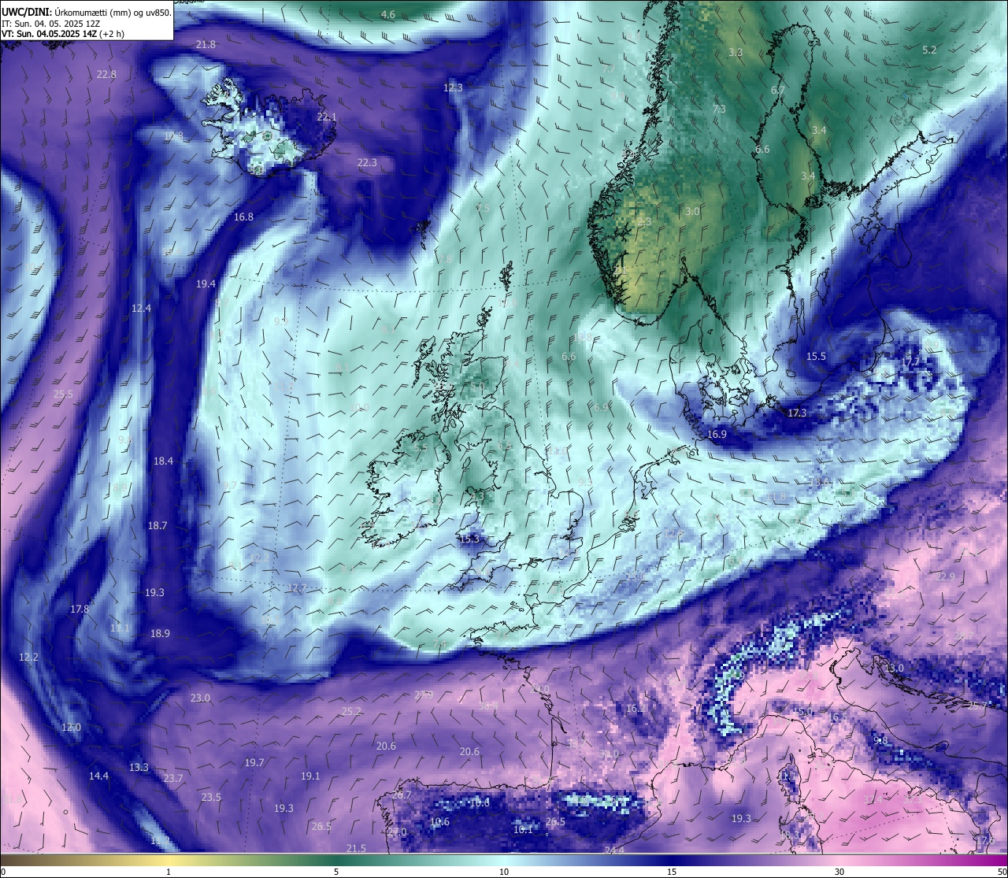Click the valid time 'VT: Sun. 04.05.2025 14Z (+2 h)'
The width and height of the screenshot is (1008, 878).
(x=63, y=34)
